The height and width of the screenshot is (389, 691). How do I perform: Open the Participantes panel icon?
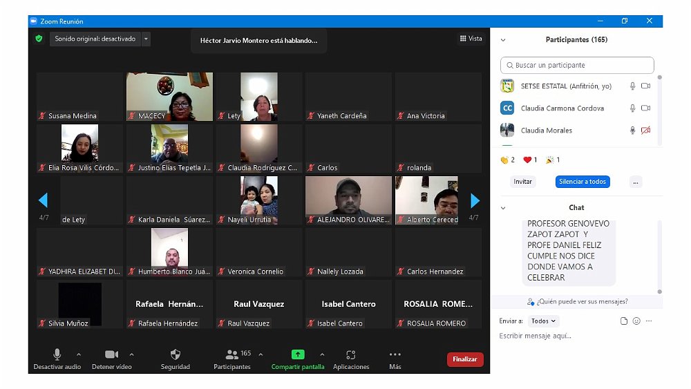(232, 354)
